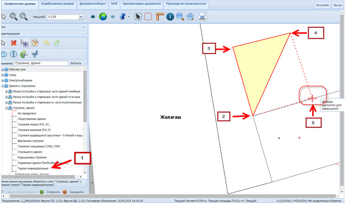Image resolution: width=348 pixels, height=203 pixels.
Task: Click the zoom in magnifier icon
Action: (x=14, y=16)
